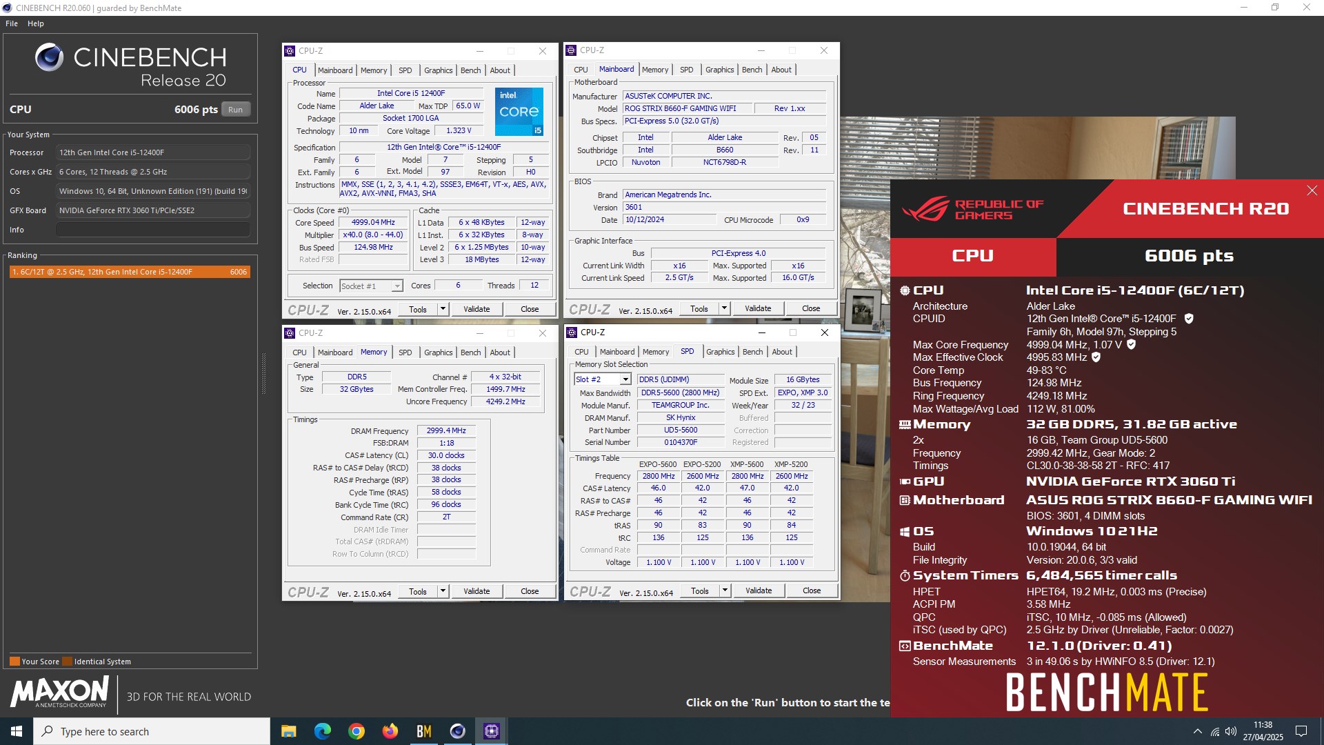Click Close in the Mainboard window
The image size is (1324, 745).
811,308
